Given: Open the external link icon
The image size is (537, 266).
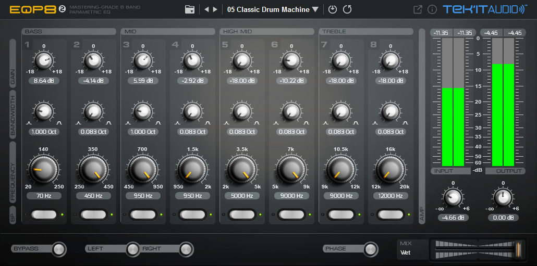Looking at the screenshot, I should coord(418,9).
